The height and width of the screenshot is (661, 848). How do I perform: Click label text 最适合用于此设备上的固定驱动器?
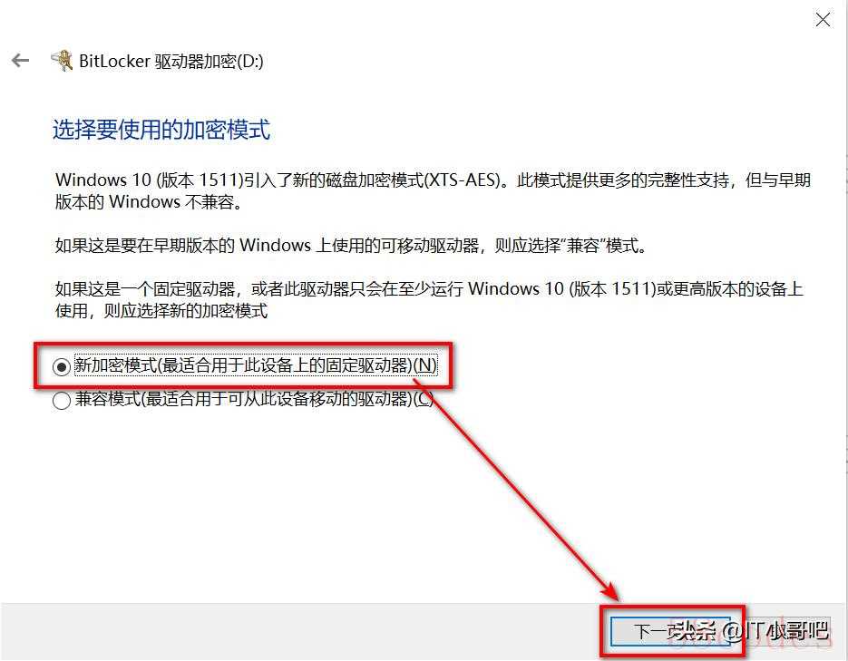click(288, 366)
